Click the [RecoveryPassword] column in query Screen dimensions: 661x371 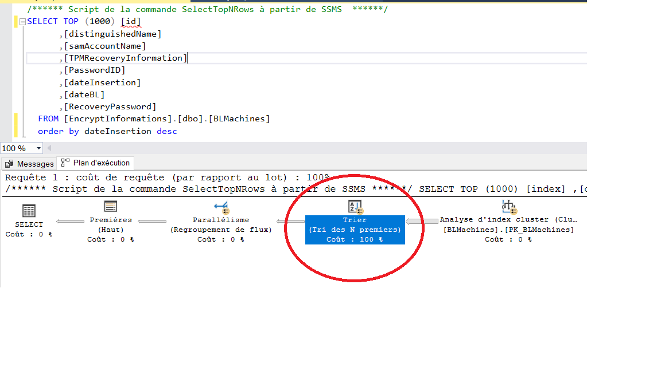point(110,107)
